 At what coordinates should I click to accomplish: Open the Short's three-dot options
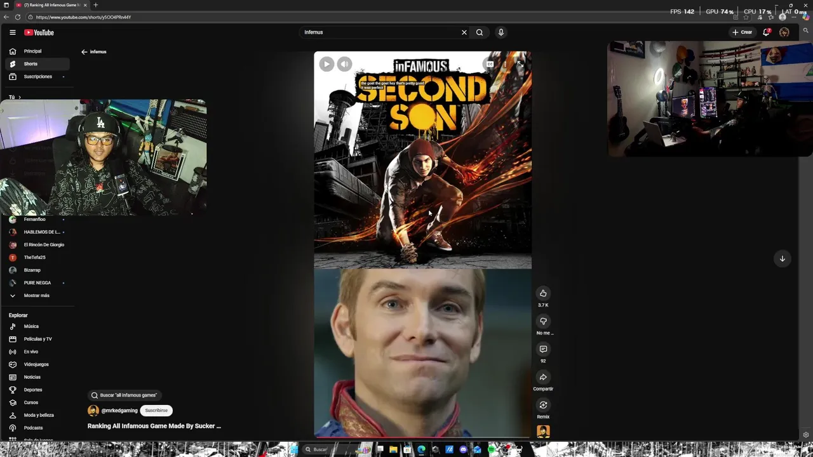(x=505, y=64)
